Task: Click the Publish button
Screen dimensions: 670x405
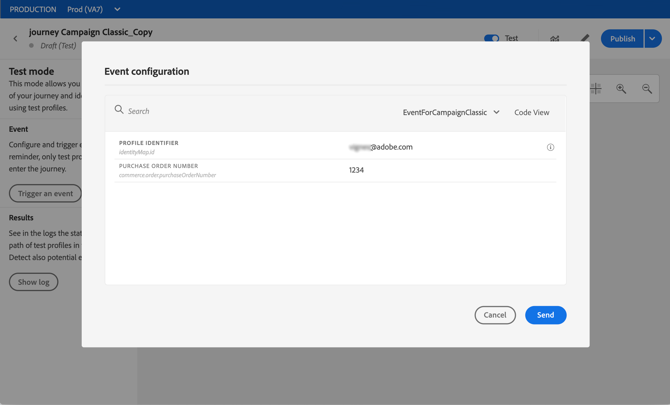Action: point(622,39)
